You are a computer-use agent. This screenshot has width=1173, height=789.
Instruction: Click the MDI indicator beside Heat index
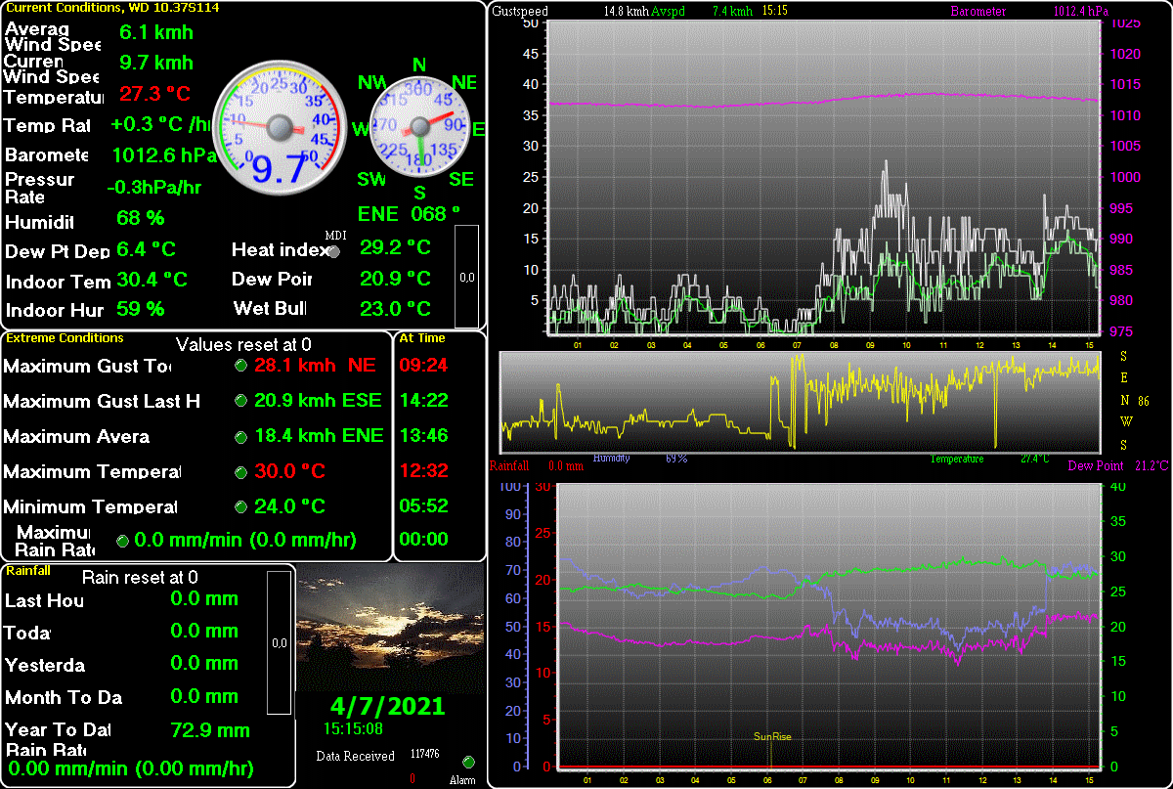335,252
